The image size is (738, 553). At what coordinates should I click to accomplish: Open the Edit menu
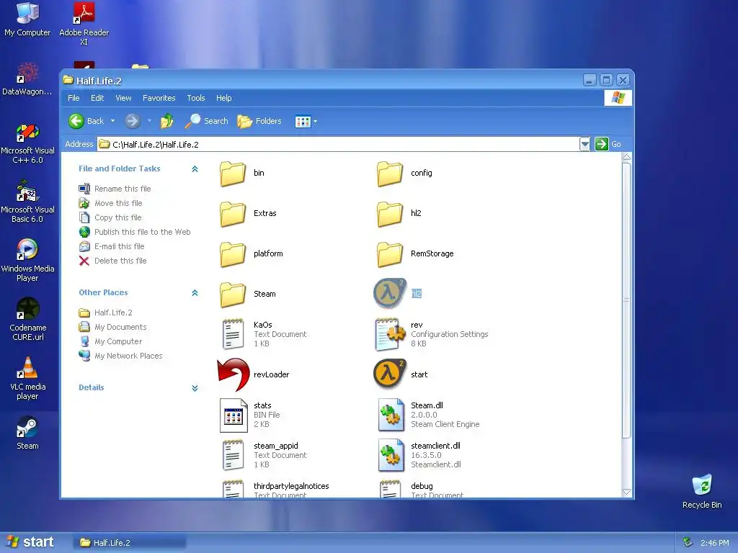click(x=97, y=98)
